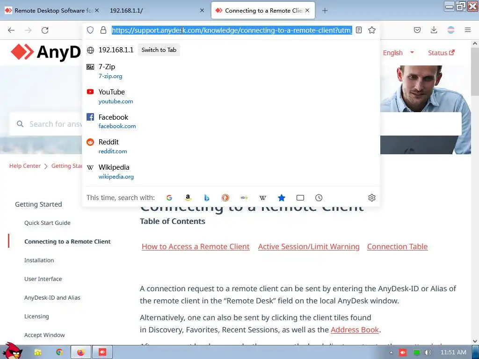The image size is (479, 359).
Task: Reload the current page
Action: 45,30
